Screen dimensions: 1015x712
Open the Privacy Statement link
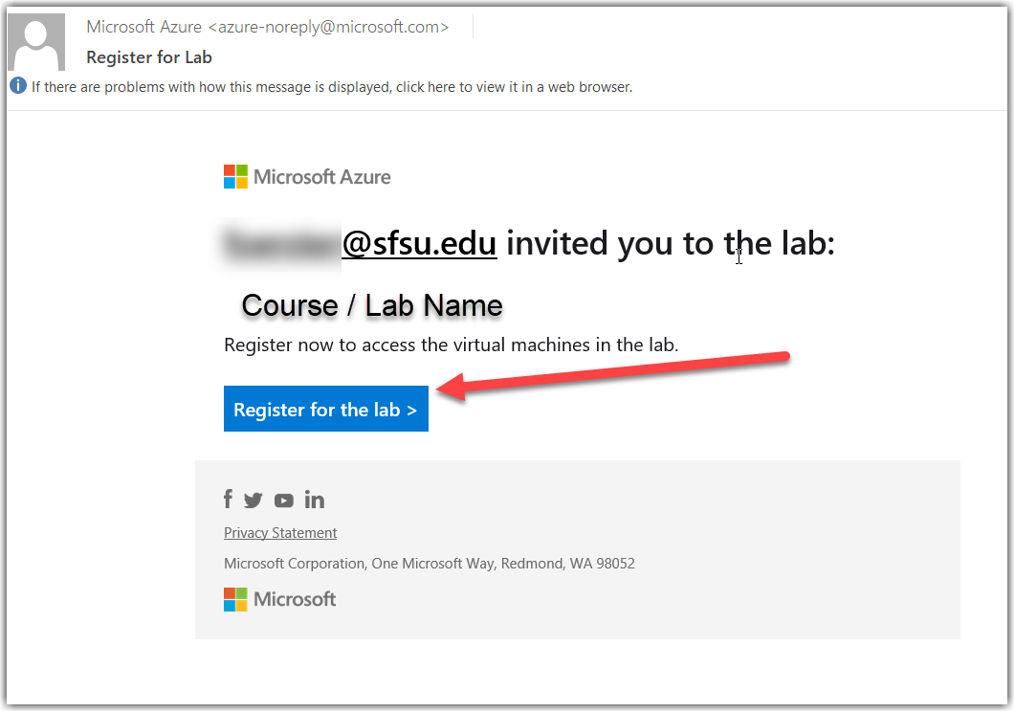point(280,533)
